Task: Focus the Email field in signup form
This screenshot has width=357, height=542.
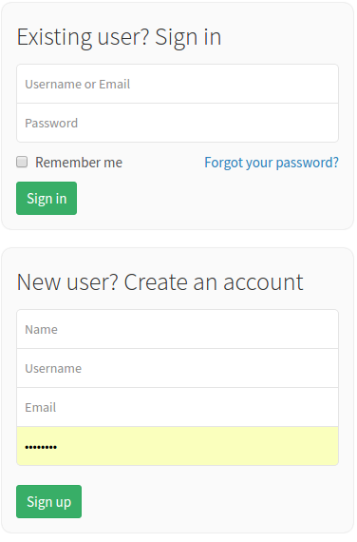Action: [x=178, y=407]
